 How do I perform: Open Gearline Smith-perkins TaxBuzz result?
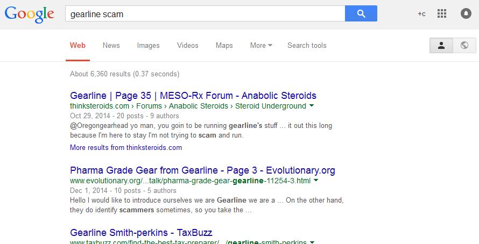[141, 233]
